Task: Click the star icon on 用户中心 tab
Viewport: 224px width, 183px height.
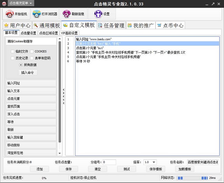Action: click(x=6, y=25)
